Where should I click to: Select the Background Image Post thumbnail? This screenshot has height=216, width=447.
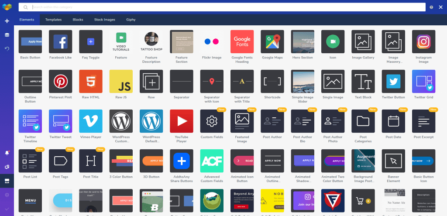coord(363,161)
